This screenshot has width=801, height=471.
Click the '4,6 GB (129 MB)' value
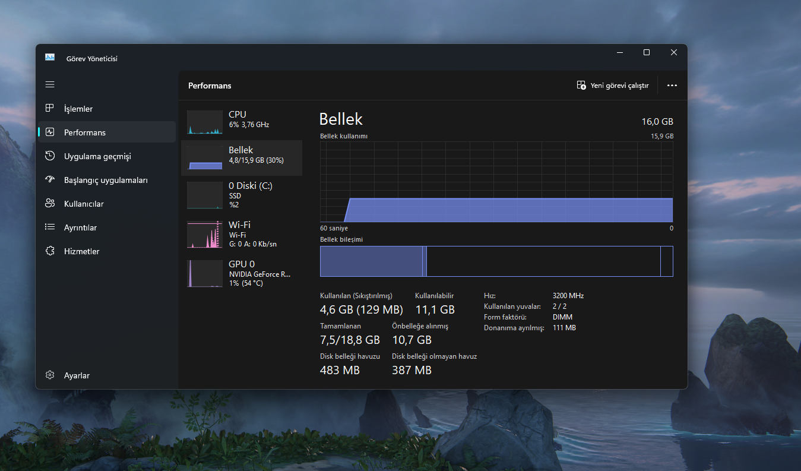(x=362, y=309)
